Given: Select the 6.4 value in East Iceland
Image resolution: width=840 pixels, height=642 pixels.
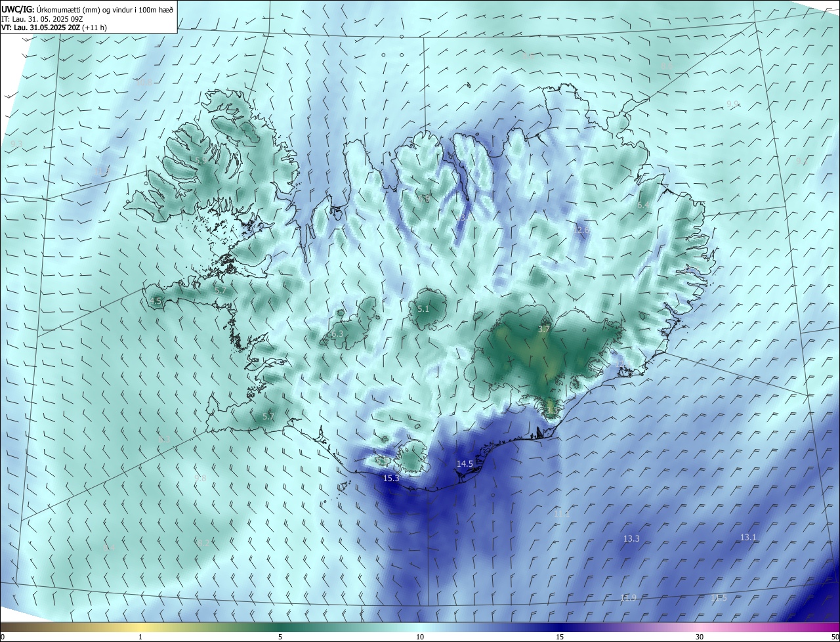Looking at the screenshot, I should coord(644,205).
